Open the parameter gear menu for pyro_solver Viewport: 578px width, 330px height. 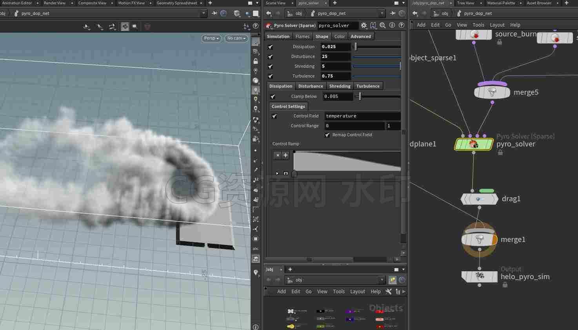tap(364, 25)
